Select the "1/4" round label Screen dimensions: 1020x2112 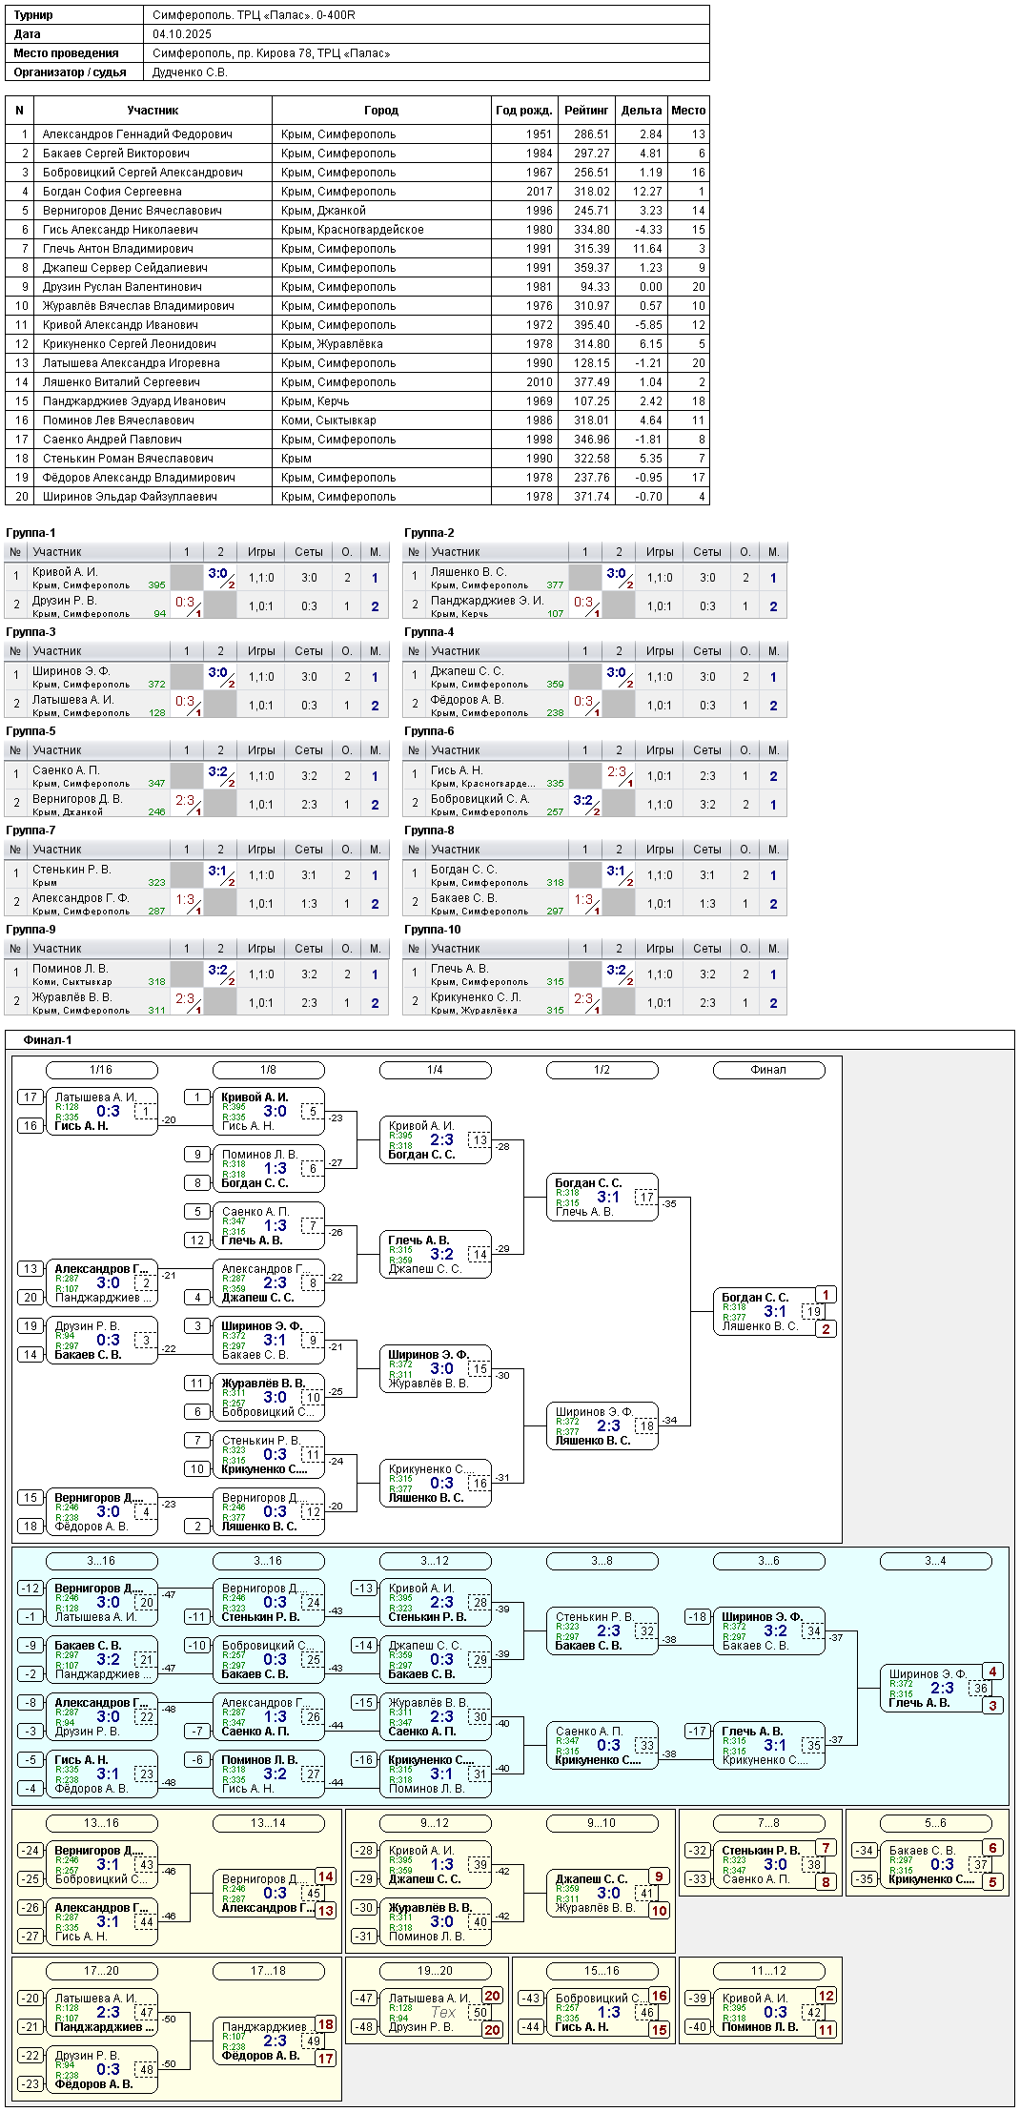point(435,1070)
